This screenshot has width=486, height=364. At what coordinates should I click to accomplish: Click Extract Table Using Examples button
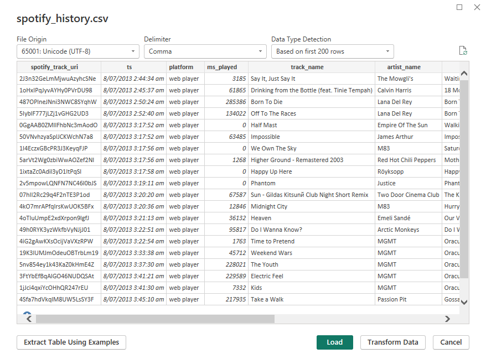[71, 342]
